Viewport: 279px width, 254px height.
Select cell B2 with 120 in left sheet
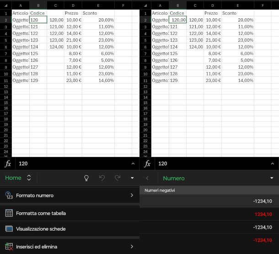[x=38, y=20]
